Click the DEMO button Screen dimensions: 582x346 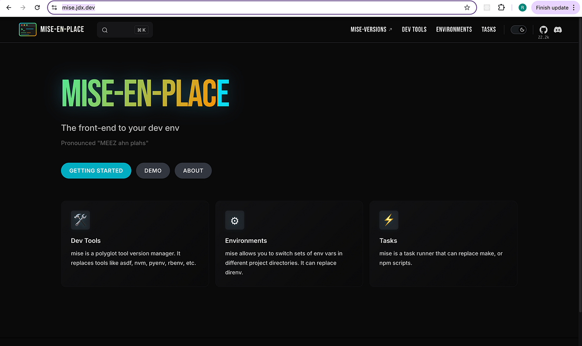[153, 171]
